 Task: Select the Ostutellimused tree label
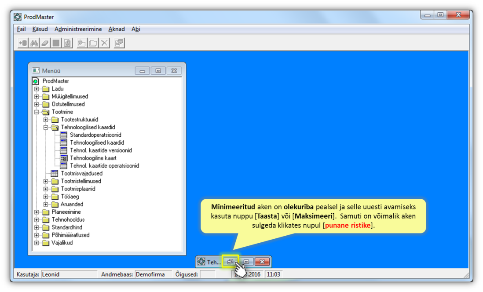tap(68, 104)
